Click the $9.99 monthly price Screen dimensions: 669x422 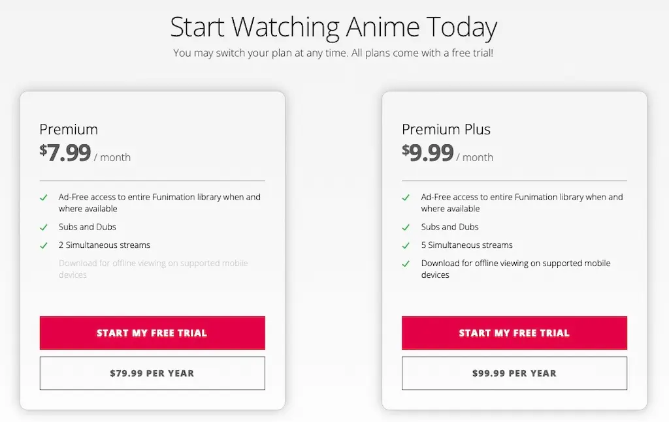(427, 153)
